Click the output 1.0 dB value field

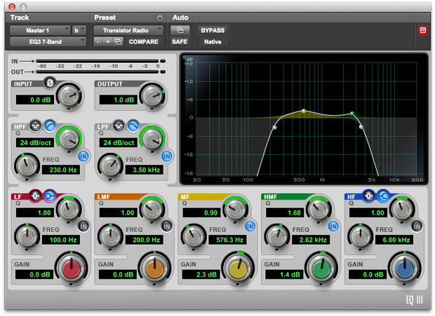(x=118, y=99)
